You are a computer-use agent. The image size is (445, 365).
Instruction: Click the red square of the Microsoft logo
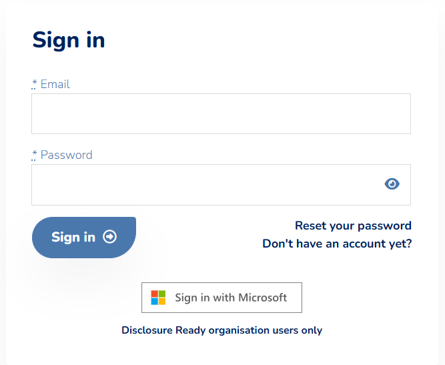(154, 294)
